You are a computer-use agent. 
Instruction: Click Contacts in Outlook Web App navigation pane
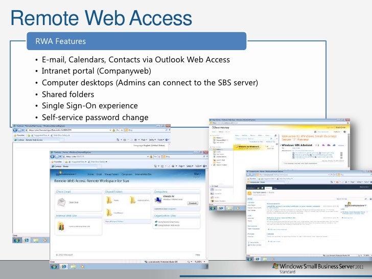pyautogui.click(x=216, y=194)
